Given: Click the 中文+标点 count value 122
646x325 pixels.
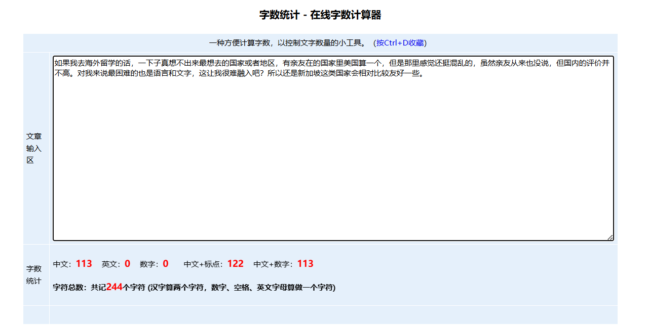Looking at the screenshot, I should [x=235, y=264].
